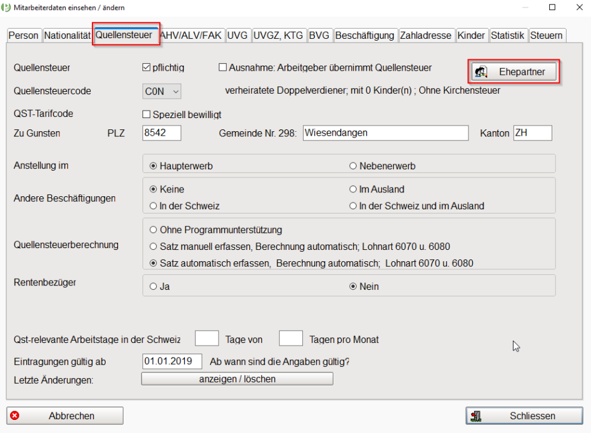The image size is (591, 433).
Task: Set Rentenbezüger to Nein
Action: coord(353,286)
